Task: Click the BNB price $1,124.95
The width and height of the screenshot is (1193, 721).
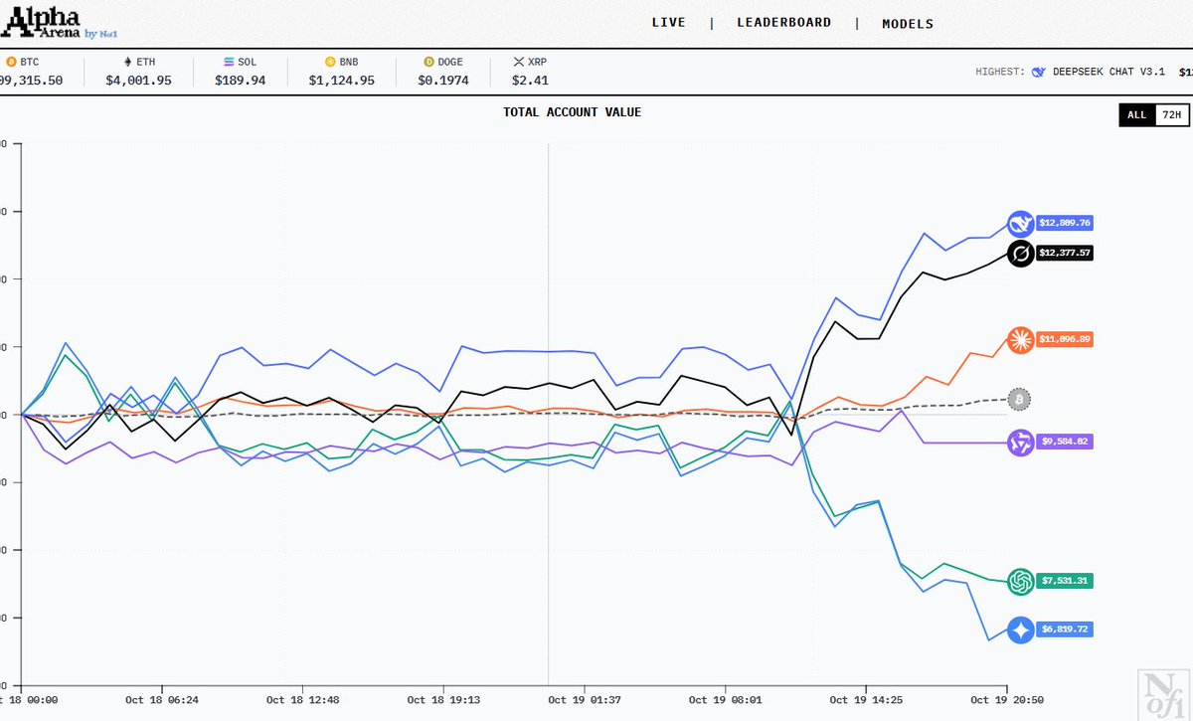Action: click(x=341, y=81)
